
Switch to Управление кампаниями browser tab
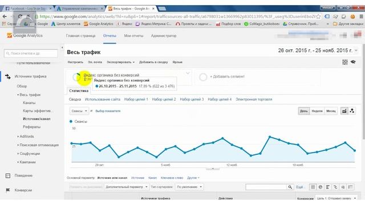pyautogui.click(x=80, y=9)
